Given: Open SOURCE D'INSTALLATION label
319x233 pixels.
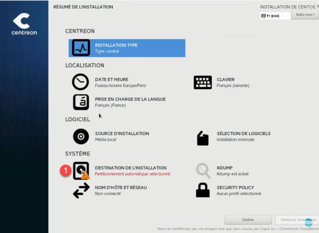Looking at the screenshot, I should (x=122, y=133).
